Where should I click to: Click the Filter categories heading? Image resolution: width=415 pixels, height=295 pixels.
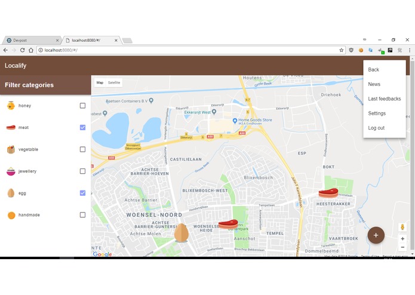[x=29, y=85]
